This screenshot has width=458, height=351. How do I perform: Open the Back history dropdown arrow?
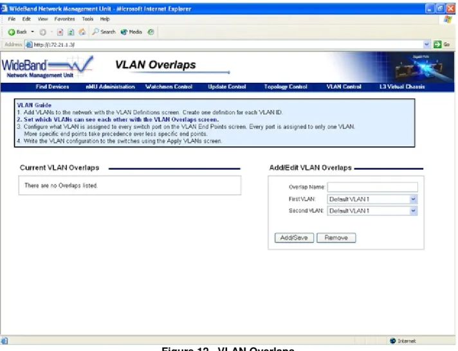click(32, 32)
